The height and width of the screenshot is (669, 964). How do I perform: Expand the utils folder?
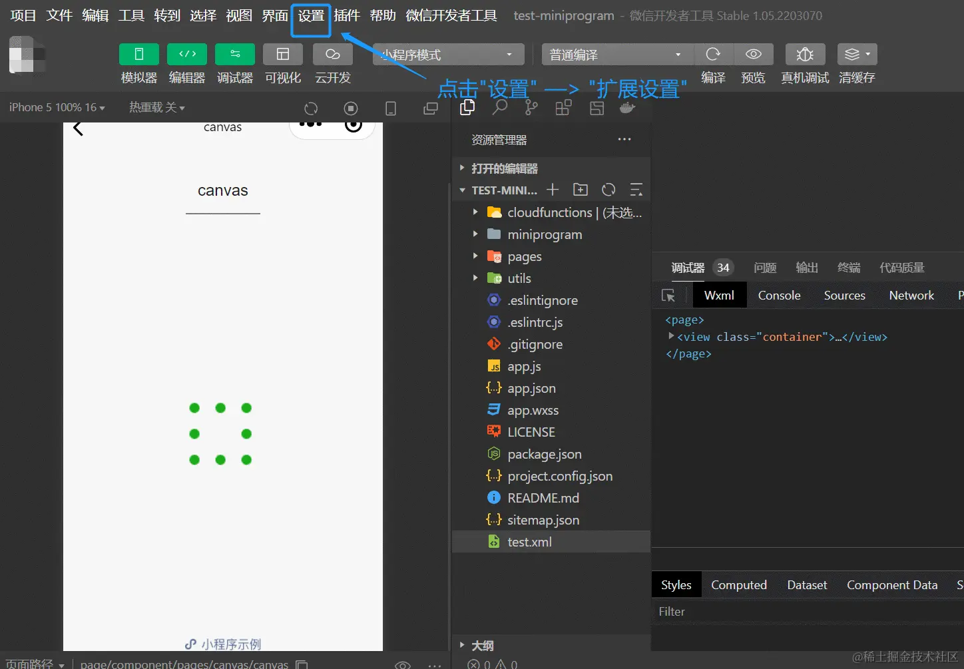coord(551,278)
